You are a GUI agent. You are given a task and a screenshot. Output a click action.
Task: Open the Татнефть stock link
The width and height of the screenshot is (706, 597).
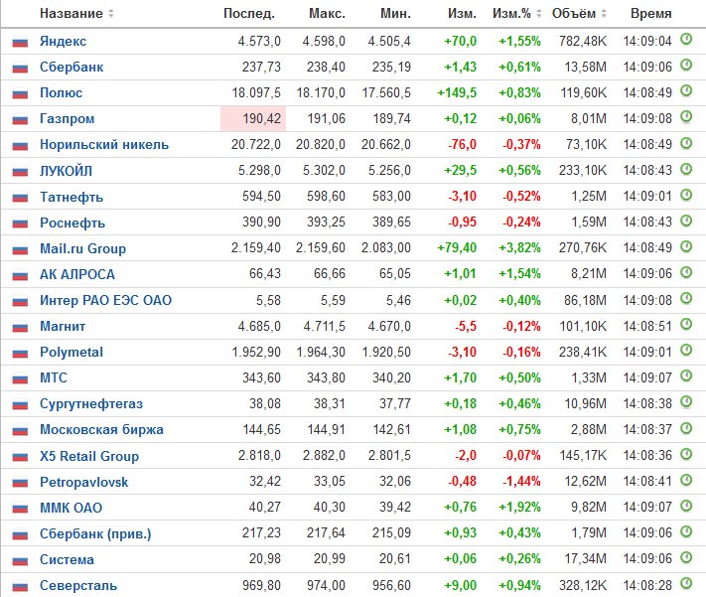(x=71, y=197)
